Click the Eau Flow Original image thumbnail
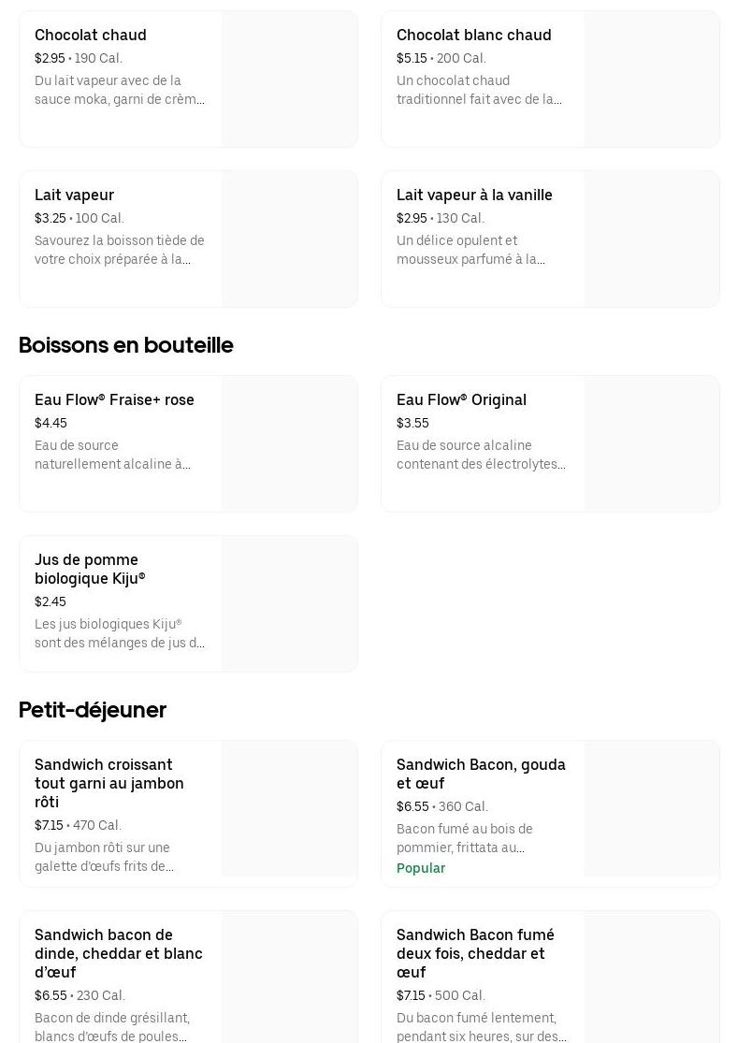 pyautogui.click(x=651, y=444)
